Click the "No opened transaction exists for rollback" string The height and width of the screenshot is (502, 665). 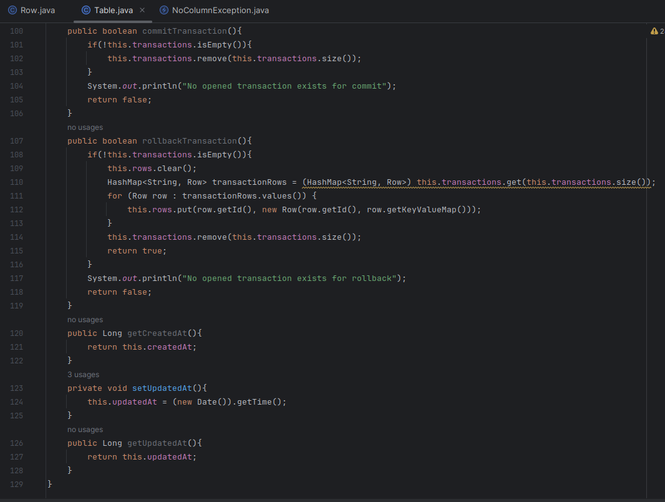click(289, 278)
